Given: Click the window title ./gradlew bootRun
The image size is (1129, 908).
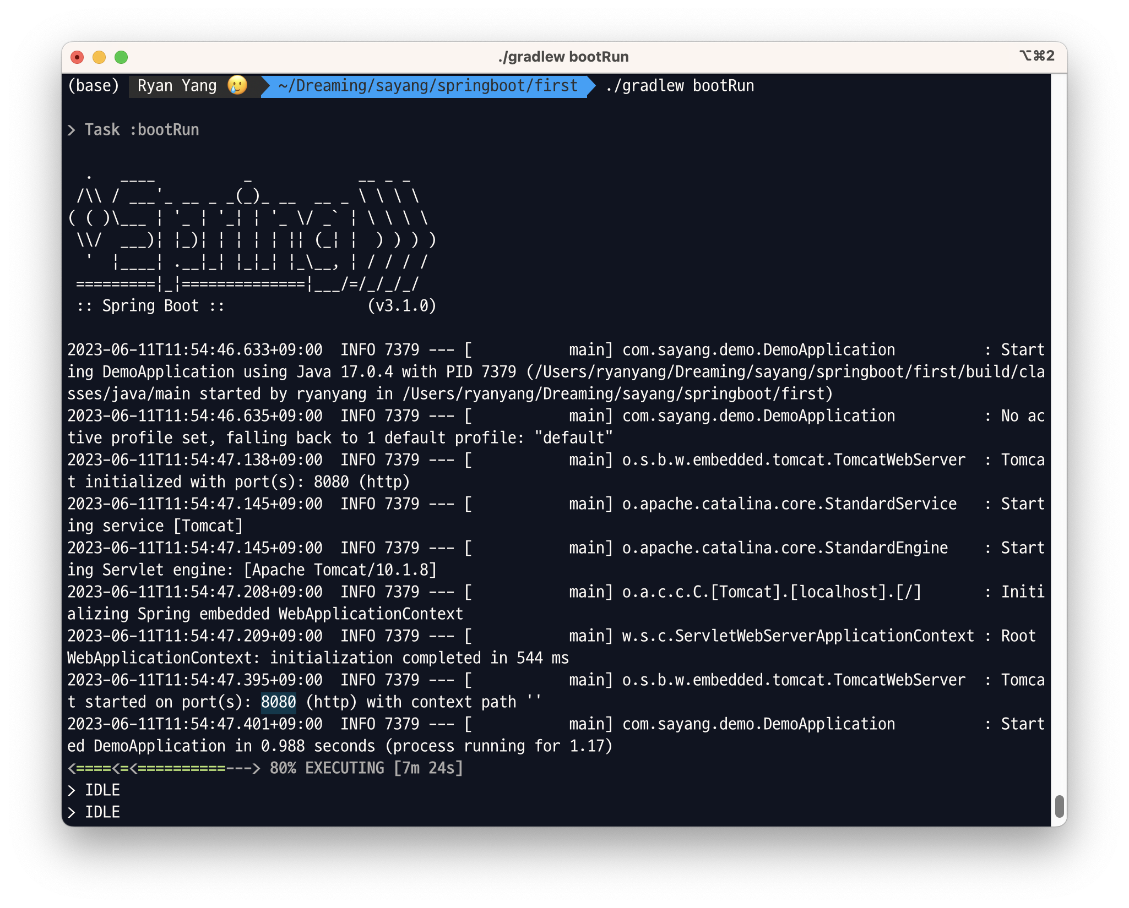Looking at the screenshot, I should (x=563, y=57).
